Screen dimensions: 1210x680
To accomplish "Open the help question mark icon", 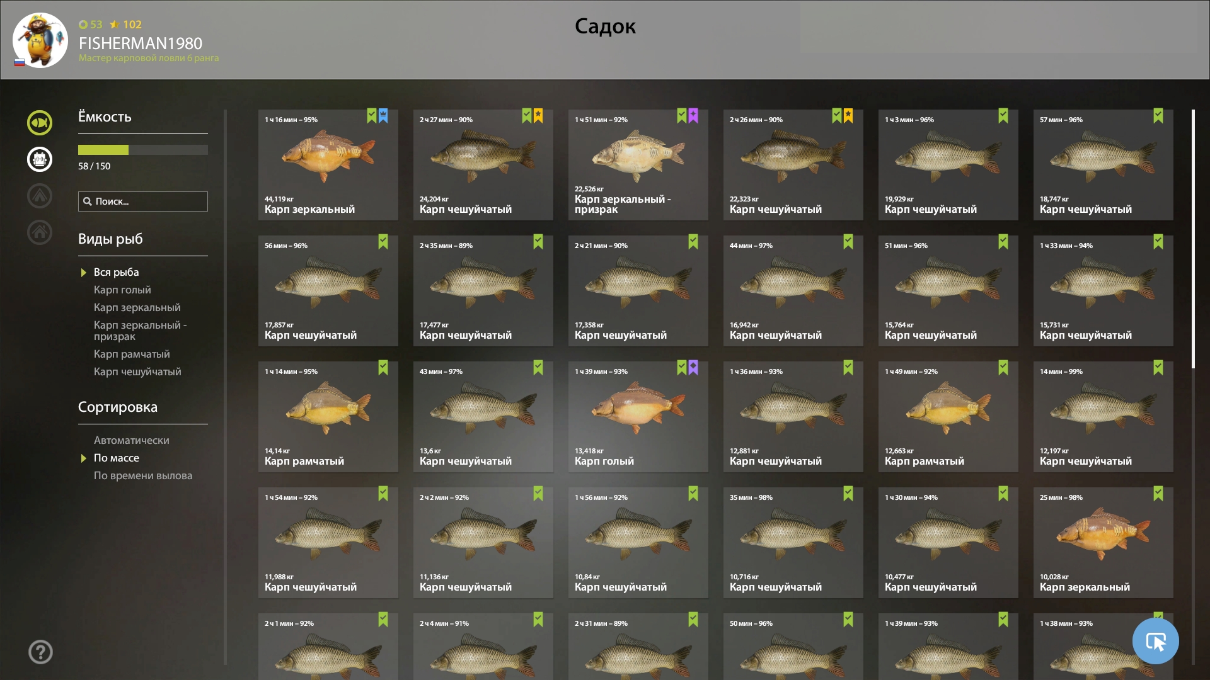I will (40, 652).
